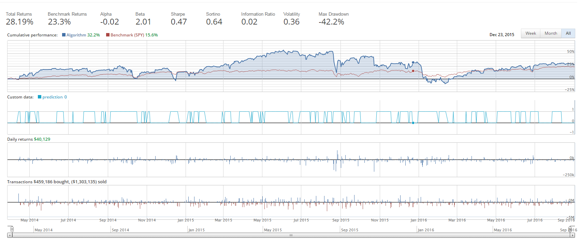Switch chart range to Week

click(531, 33)
